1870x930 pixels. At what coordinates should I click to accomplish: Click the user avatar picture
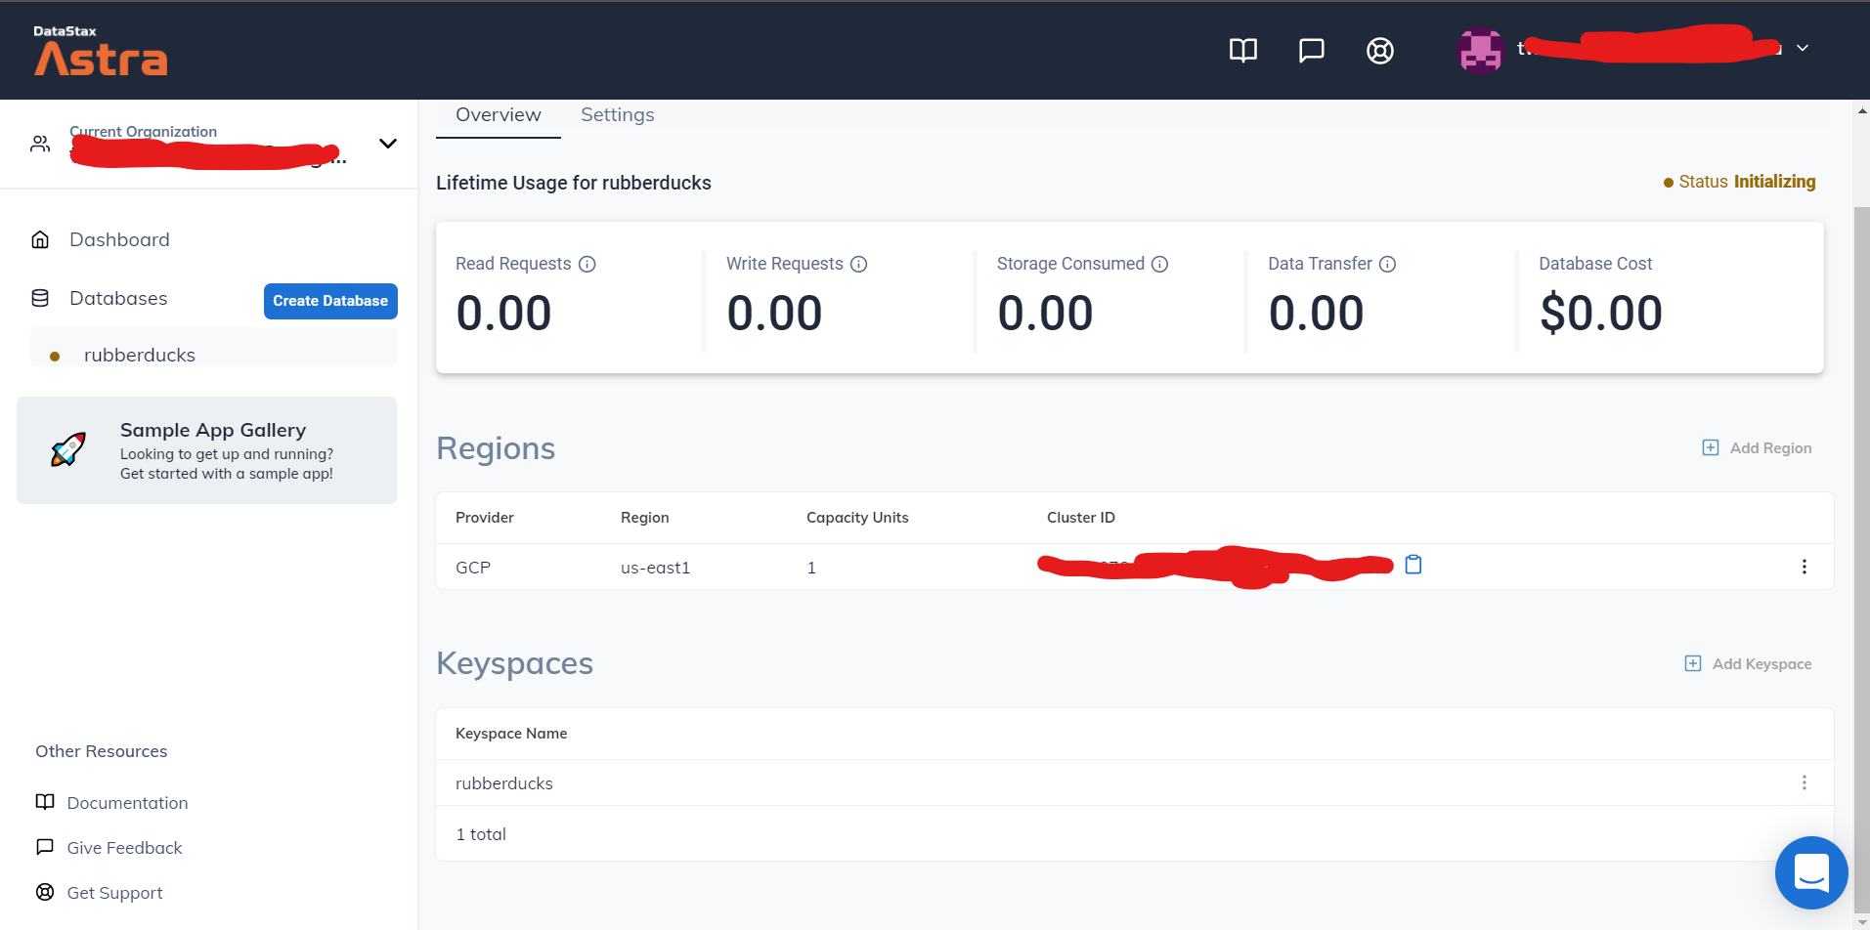[1481, 50]
